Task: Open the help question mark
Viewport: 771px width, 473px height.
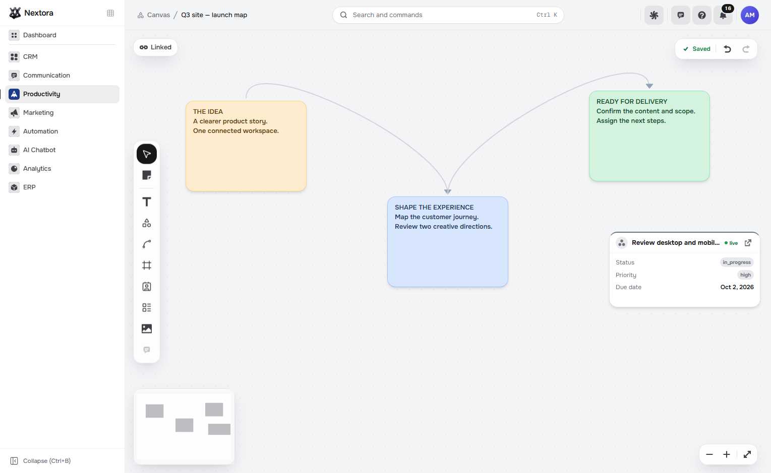Action: click(x=702, y=15)
